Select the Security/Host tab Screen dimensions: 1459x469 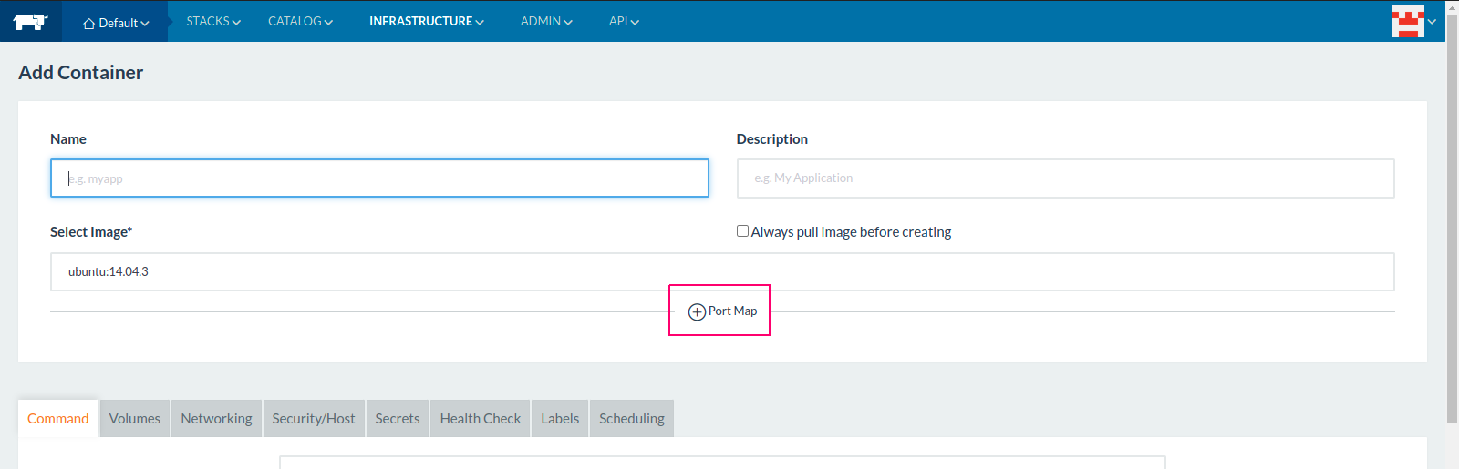point(314,419)
